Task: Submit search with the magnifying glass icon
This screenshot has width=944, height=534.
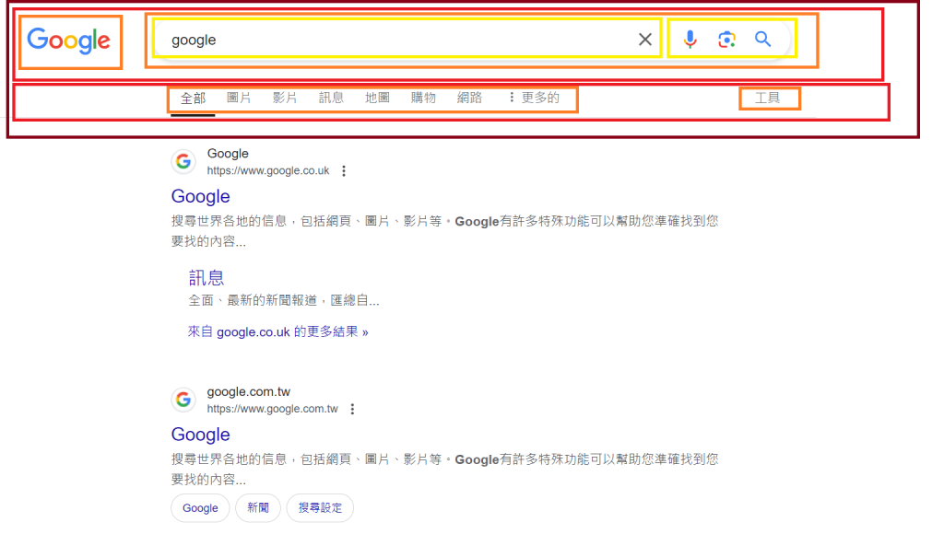Action: (762, 40)
